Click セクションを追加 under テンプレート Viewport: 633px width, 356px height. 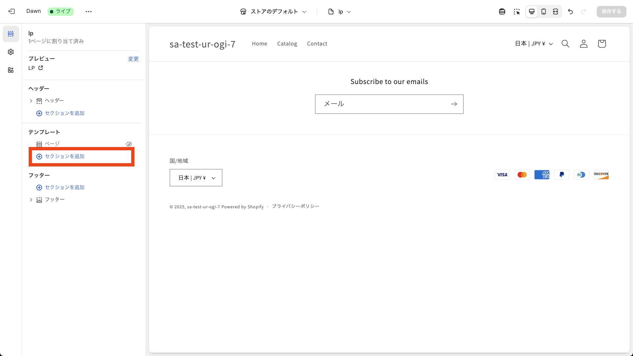coord(65,156)
